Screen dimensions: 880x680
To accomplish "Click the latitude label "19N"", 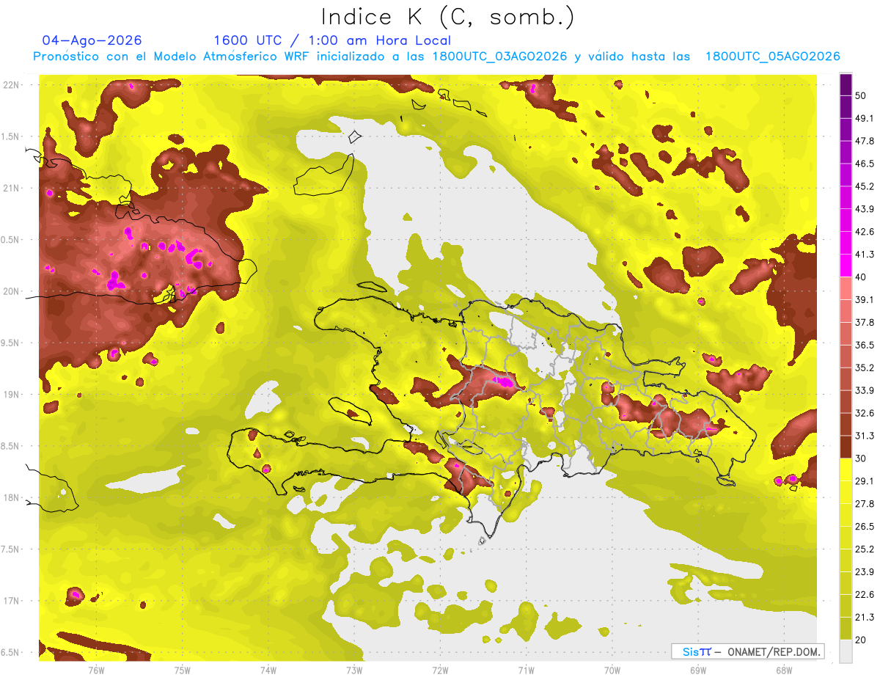I will click(11, 395).
